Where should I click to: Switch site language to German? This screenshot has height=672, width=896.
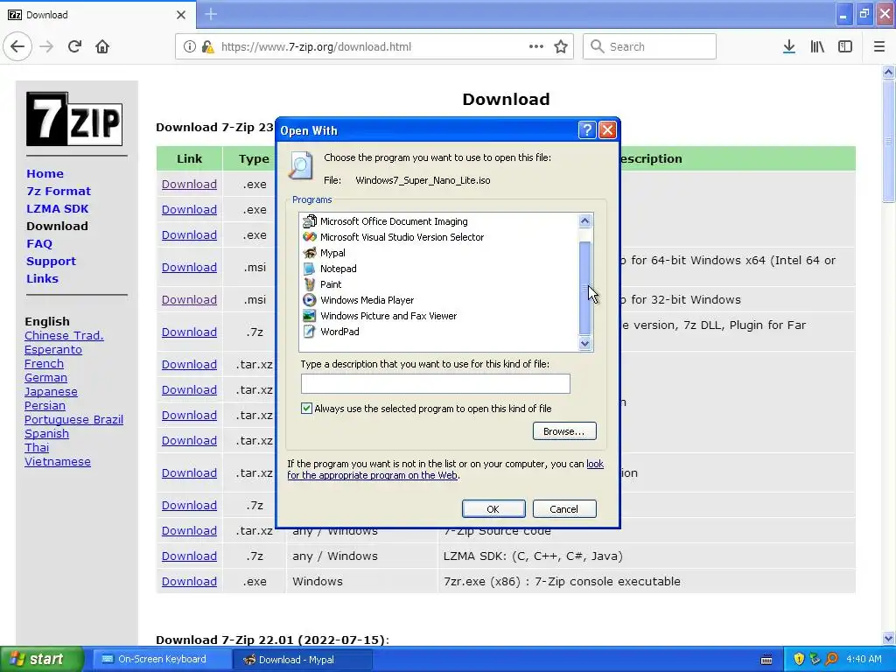(x=45, y=377)
